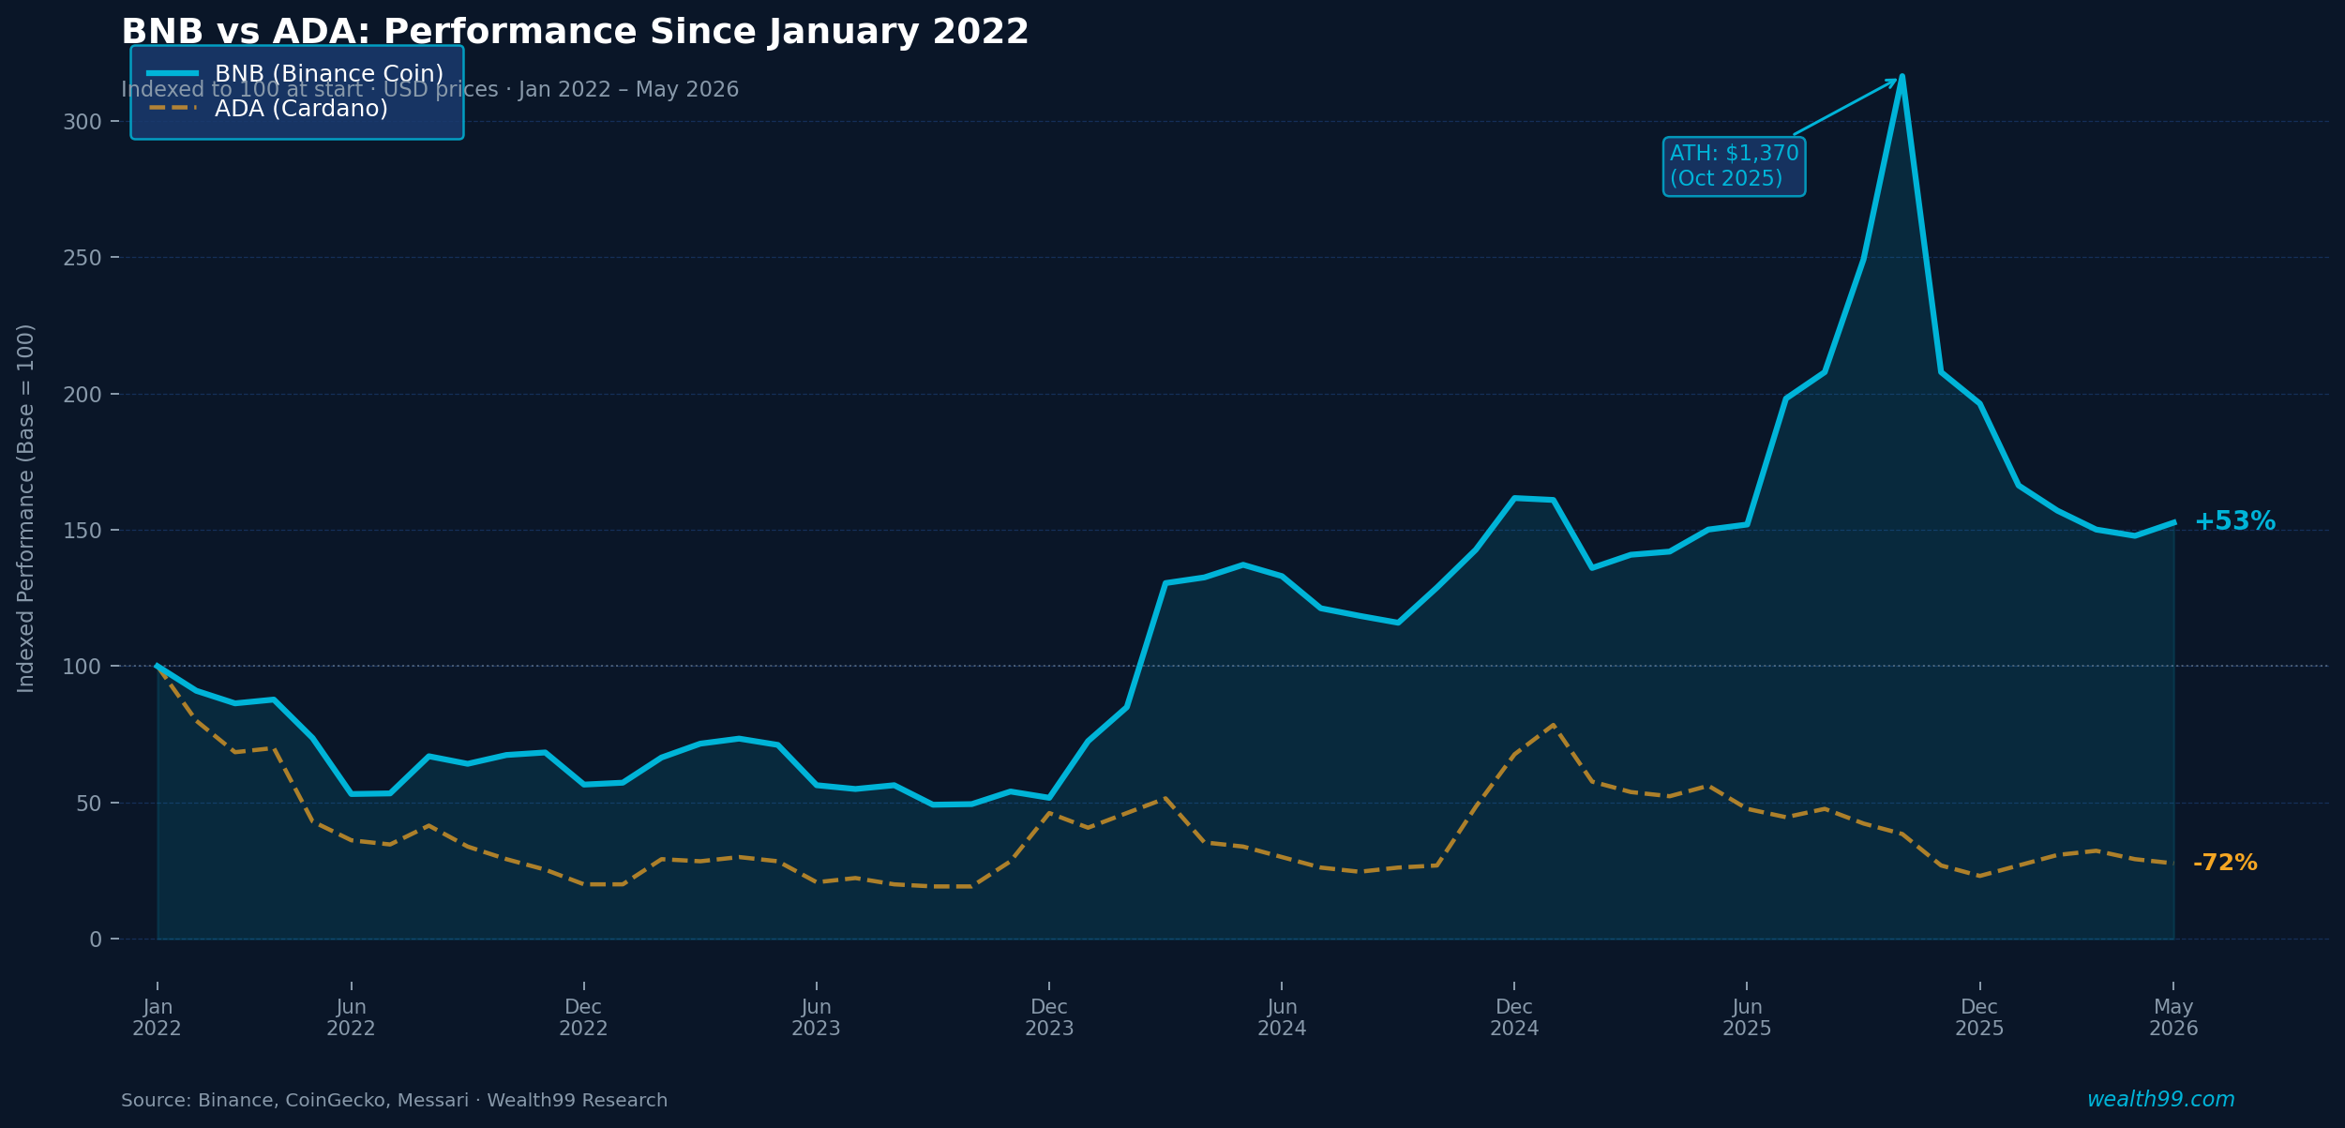Screen dimensions: 2345x1128
Task: Click the x-axis label 'Jun 2025'
Action: 1747,1018
